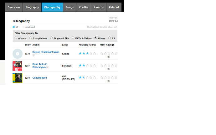Sort by User Ratings column header
Viewport: 216px width, 135px height.
click(107, 45)
